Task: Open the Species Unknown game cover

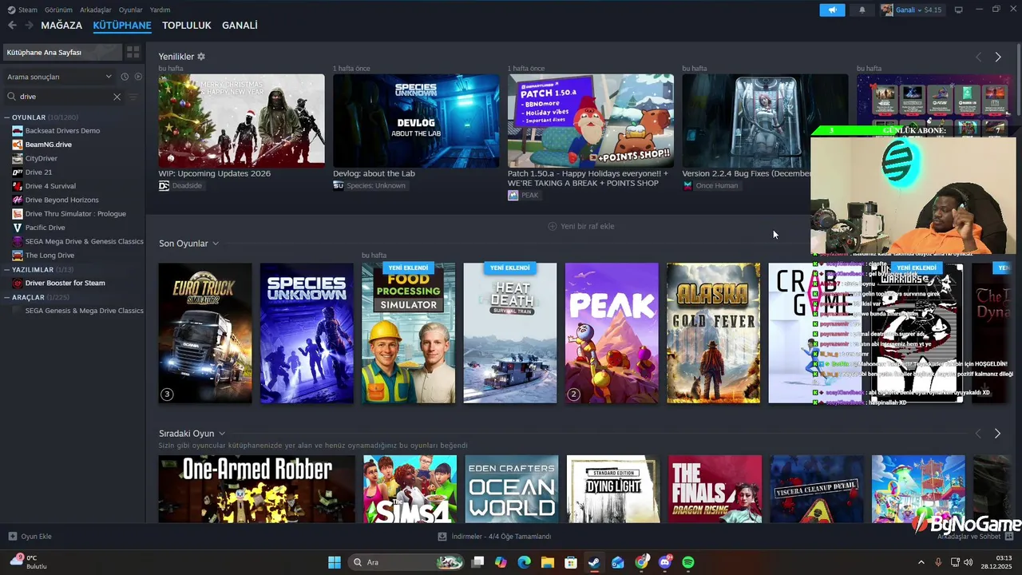Action: [307, 333]
